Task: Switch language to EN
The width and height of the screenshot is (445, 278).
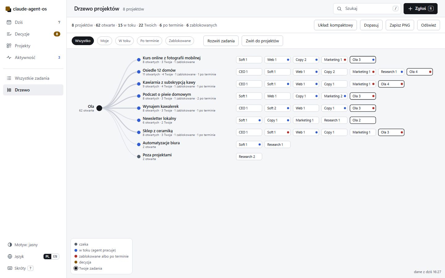Action: pos(55,256)
